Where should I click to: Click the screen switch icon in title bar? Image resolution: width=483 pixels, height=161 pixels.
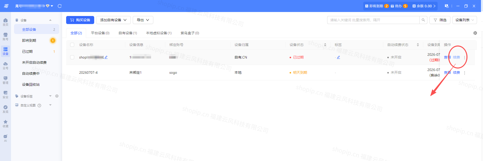(x=447, y=6)
